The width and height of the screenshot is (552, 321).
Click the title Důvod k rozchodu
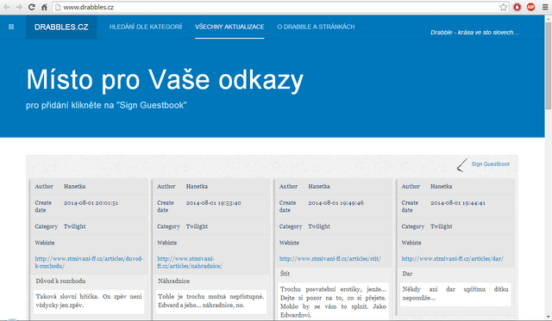[60, 281]
